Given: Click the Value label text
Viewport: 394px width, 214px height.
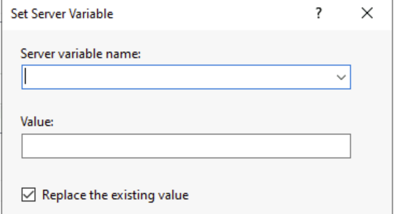Looking at the screenshot, I should (37, 122).
